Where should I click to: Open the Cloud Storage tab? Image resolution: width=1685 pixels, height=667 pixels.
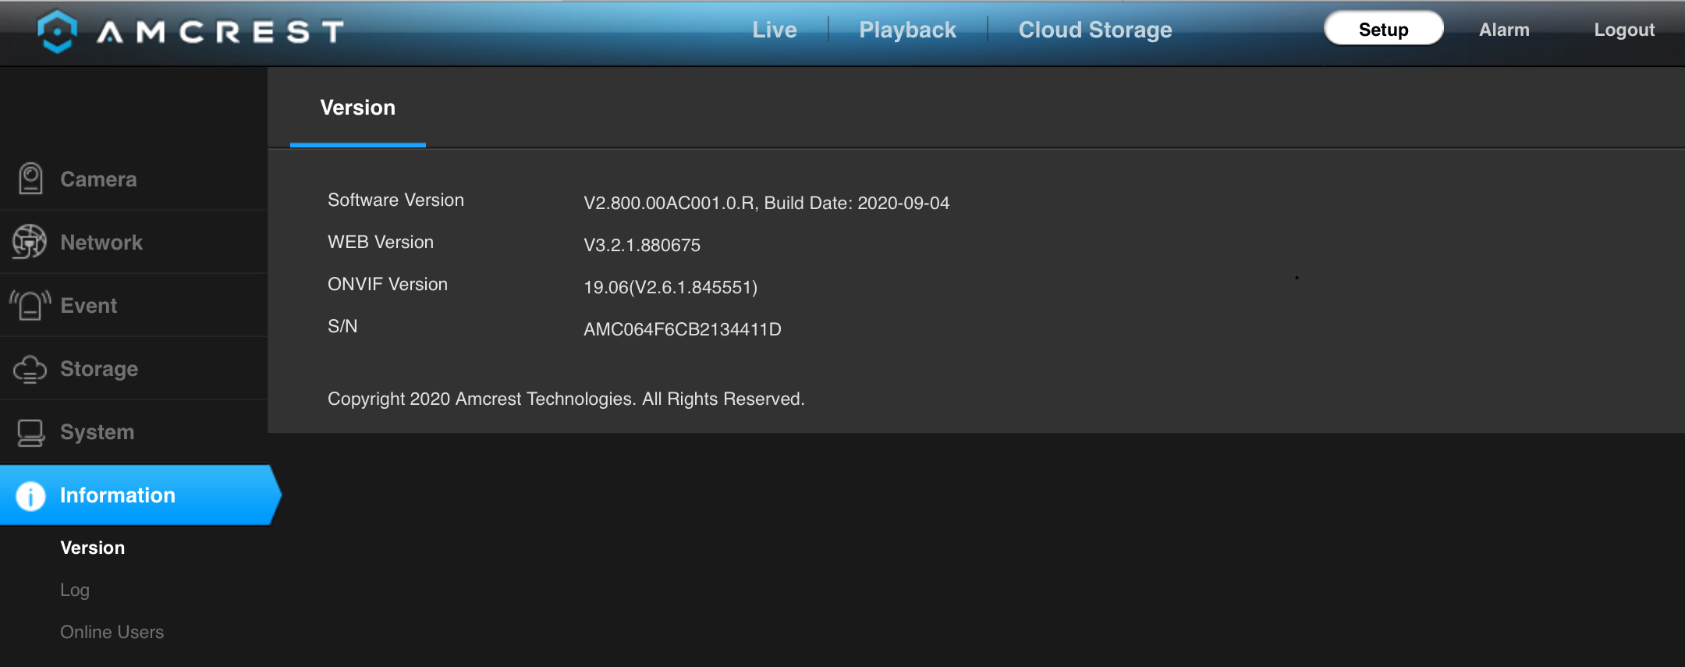point(1095,30)
